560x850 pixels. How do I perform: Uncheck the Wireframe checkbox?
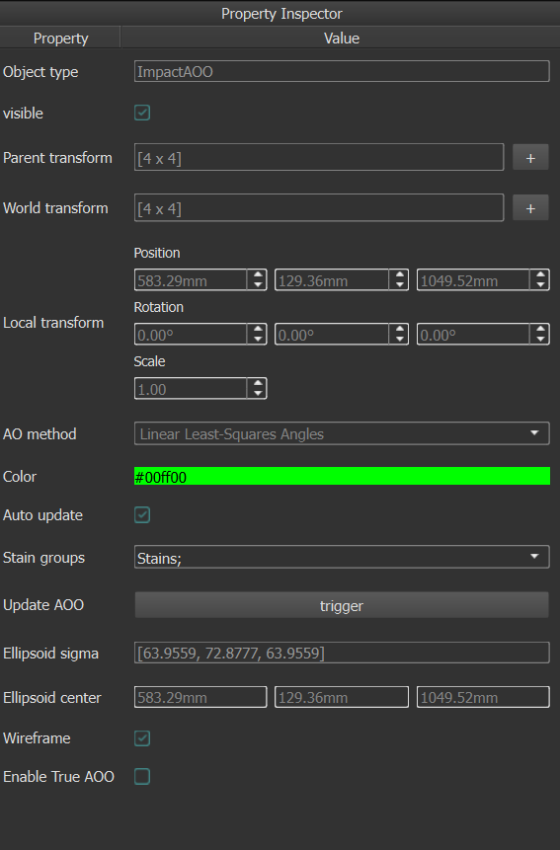point(142,738)
